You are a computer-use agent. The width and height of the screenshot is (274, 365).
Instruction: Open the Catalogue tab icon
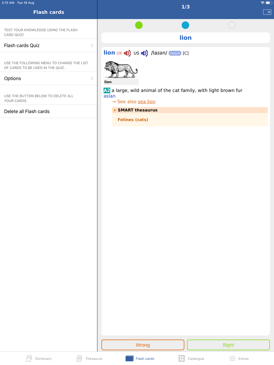[x=181, y=358]
